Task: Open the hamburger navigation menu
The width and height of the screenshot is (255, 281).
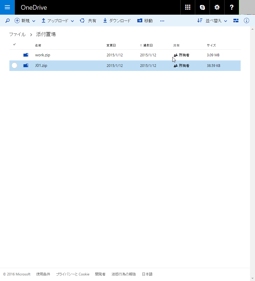Action: click(x=7, y=7)
